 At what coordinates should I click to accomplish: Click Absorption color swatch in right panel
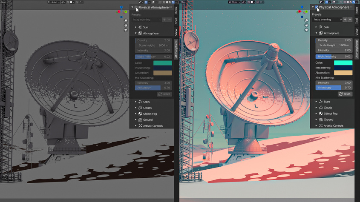click(343, 73)
